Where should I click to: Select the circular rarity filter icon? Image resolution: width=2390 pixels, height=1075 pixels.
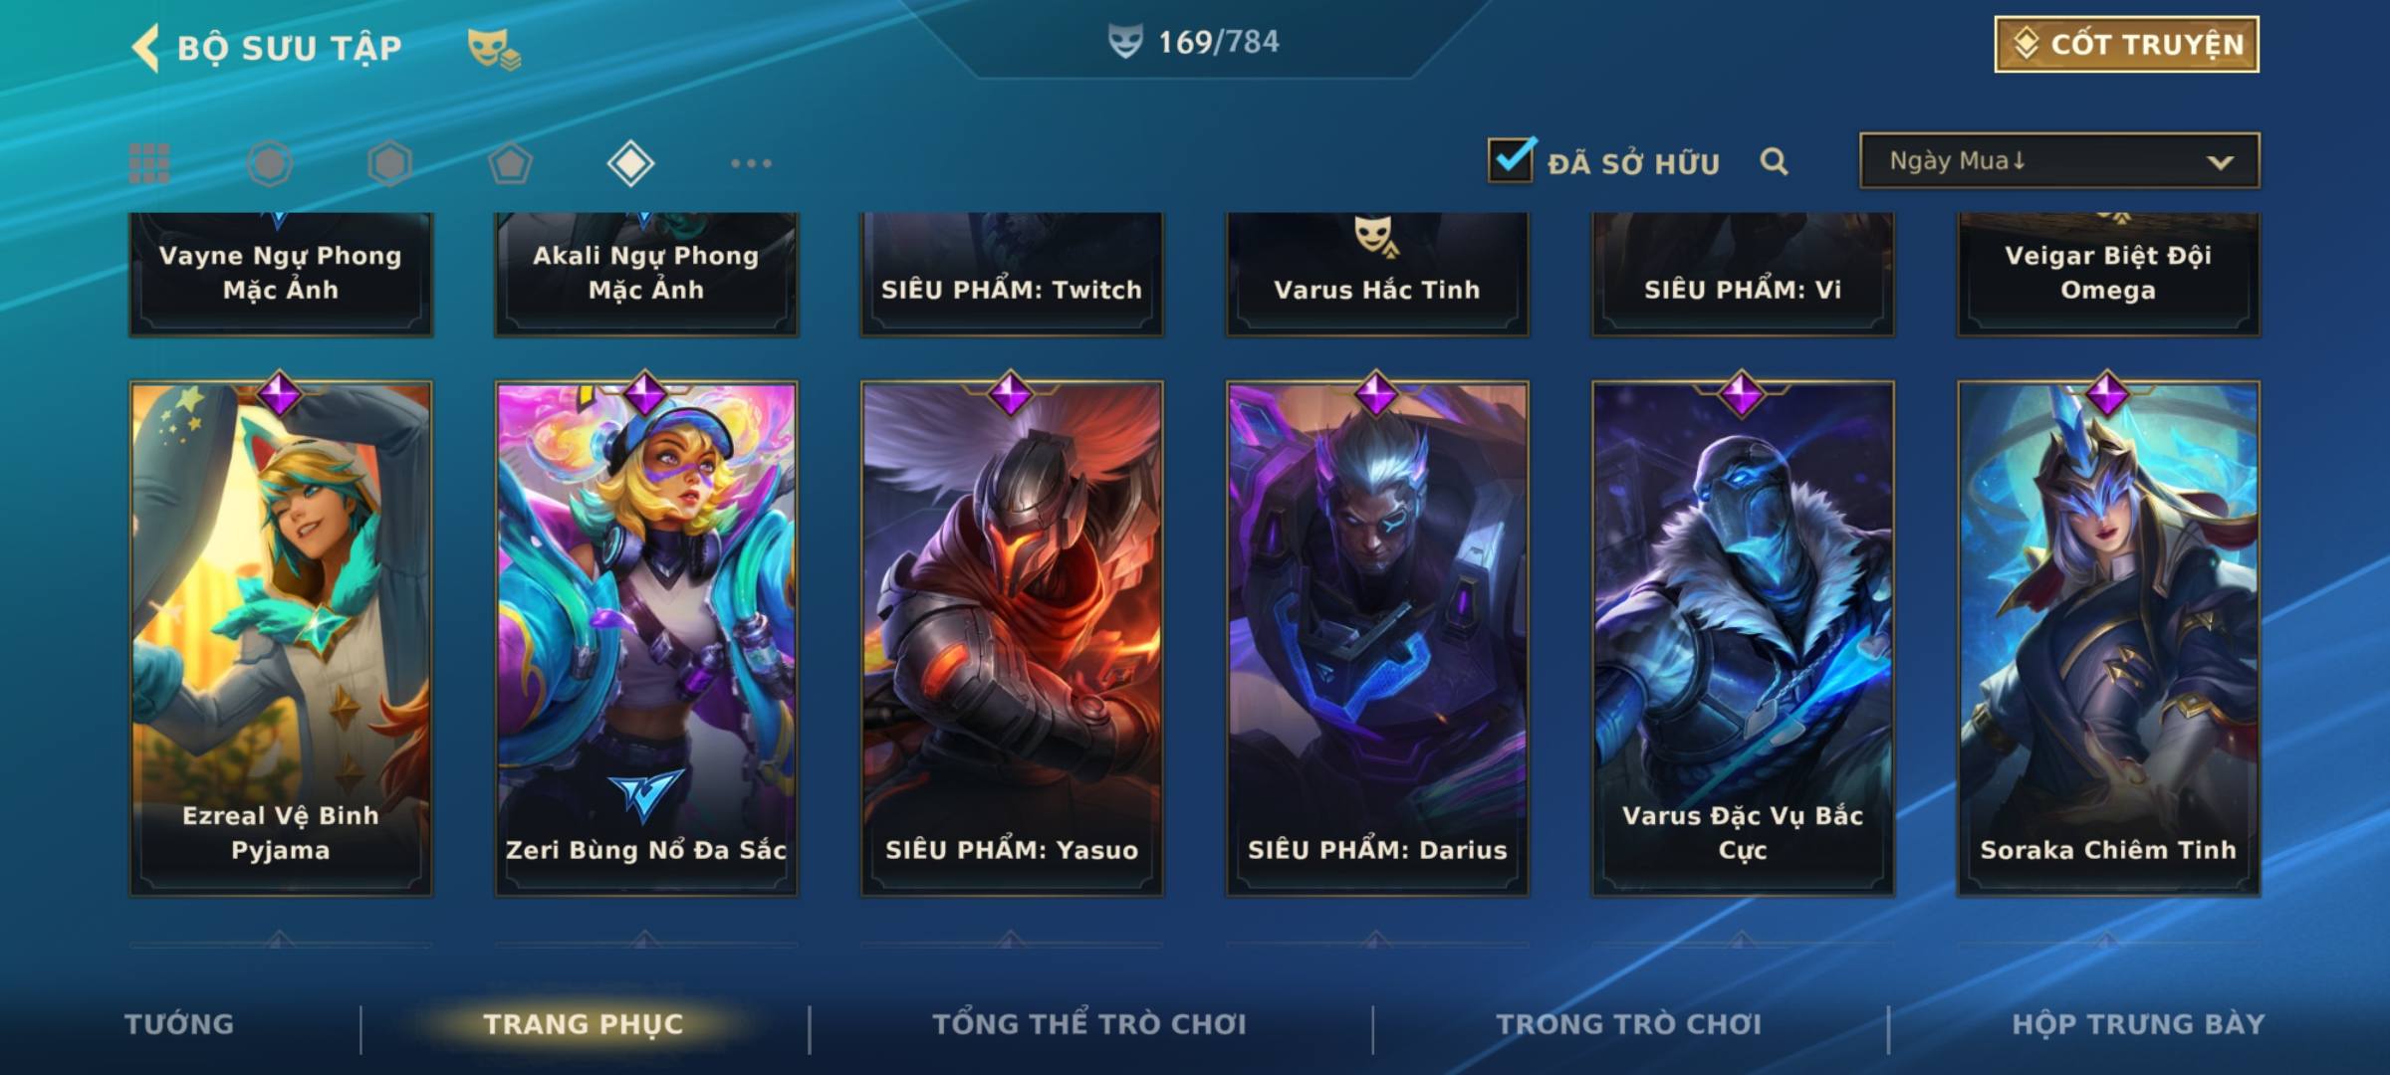pos(270,163)
